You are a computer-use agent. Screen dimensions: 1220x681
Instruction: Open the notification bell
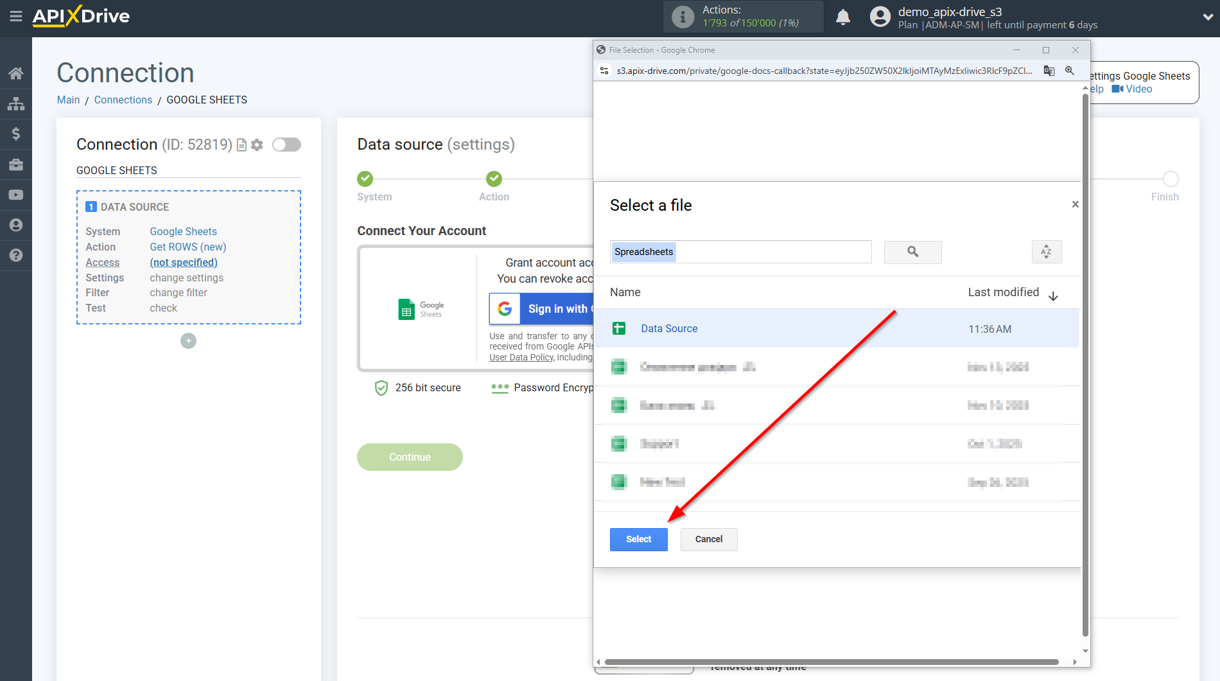(x=843, y=17)
